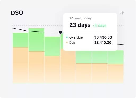The image size is (136, 98).
Task: Select the last bar's orange due segment
Action: tap(116, 74)
